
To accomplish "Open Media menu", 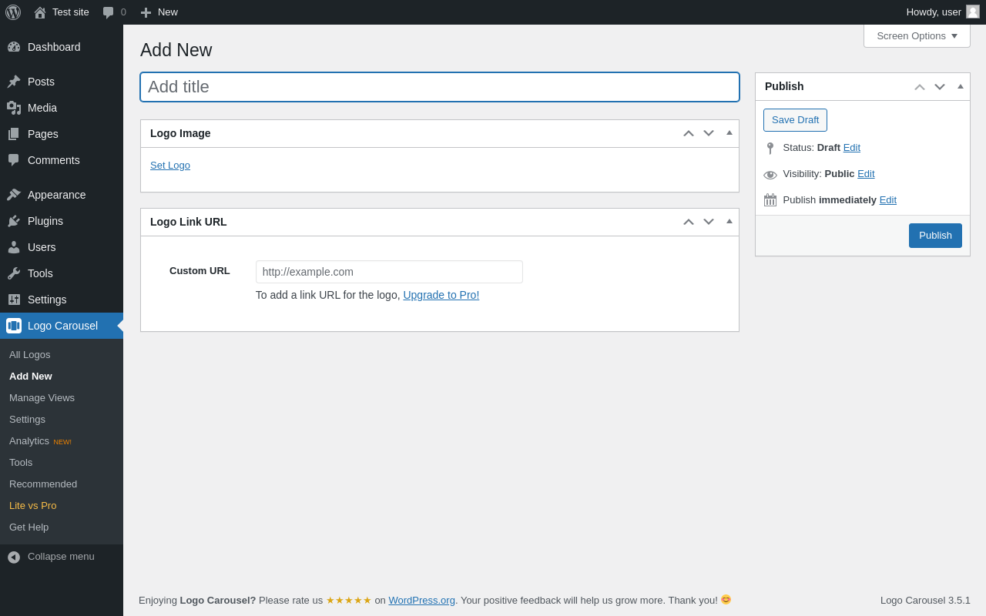I will point(62,108).
